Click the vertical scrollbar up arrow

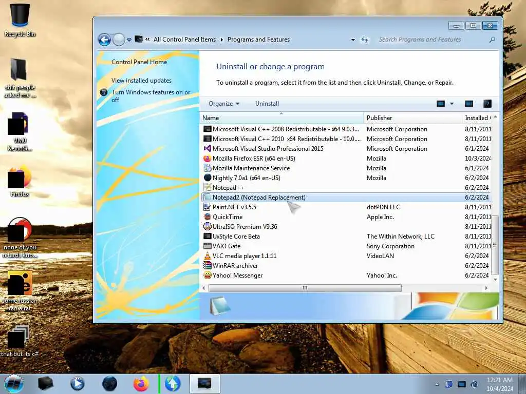tap(495, 117)
